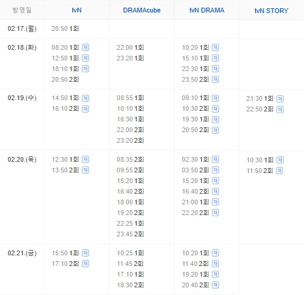Viewport: 305px width, 295px height.
Task: Click DRAMAcube 22:00 1회 entry on 02.18
Action: [x=130, y=47]
